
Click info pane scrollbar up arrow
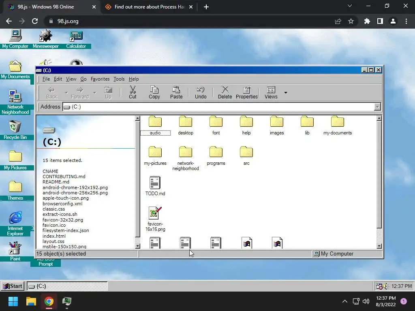pyautogui.click(x=137, y=118)
